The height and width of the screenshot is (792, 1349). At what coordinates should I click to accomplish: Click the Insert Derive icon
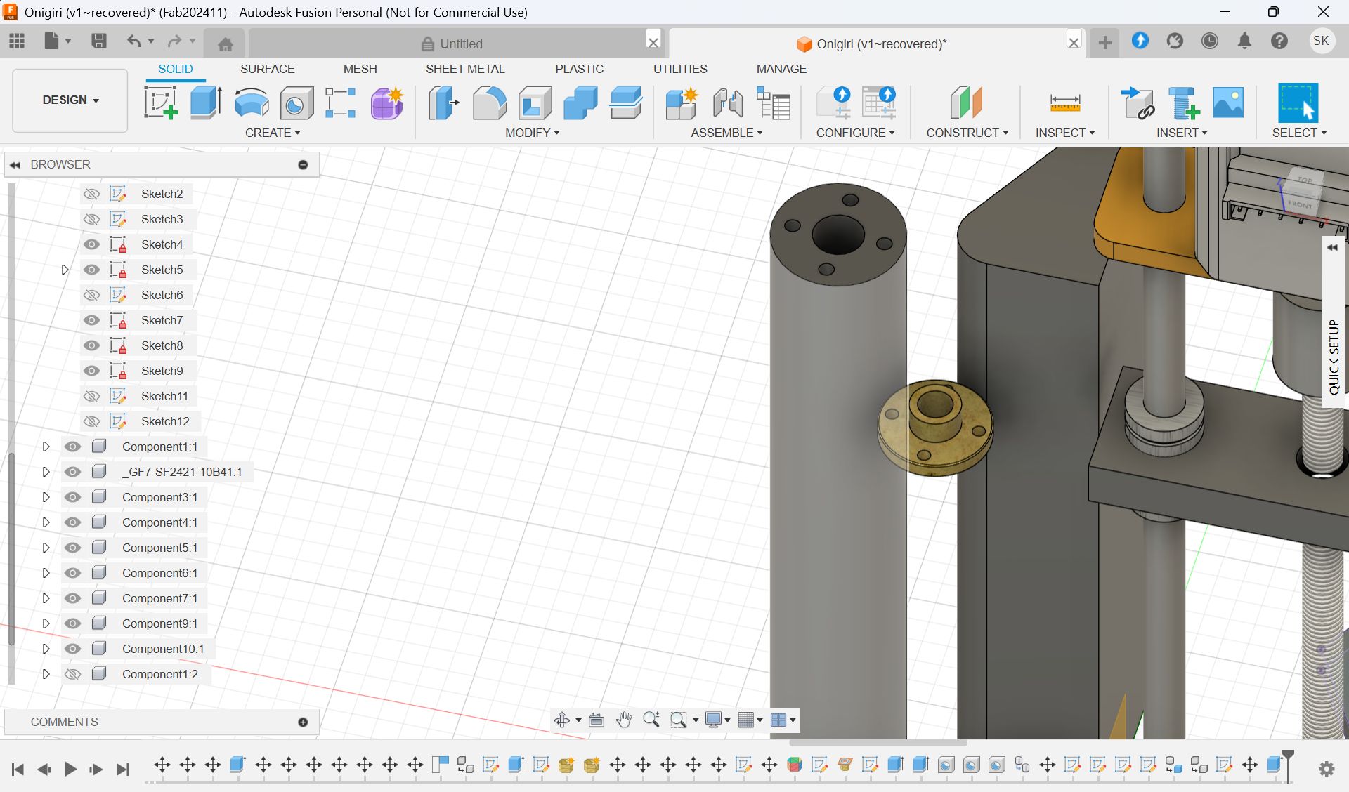[1138, 103]
